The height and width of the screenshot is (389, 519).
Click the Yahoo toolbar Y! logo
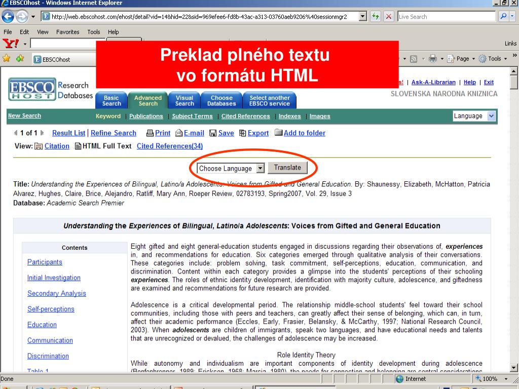click(x=11, y=44)
